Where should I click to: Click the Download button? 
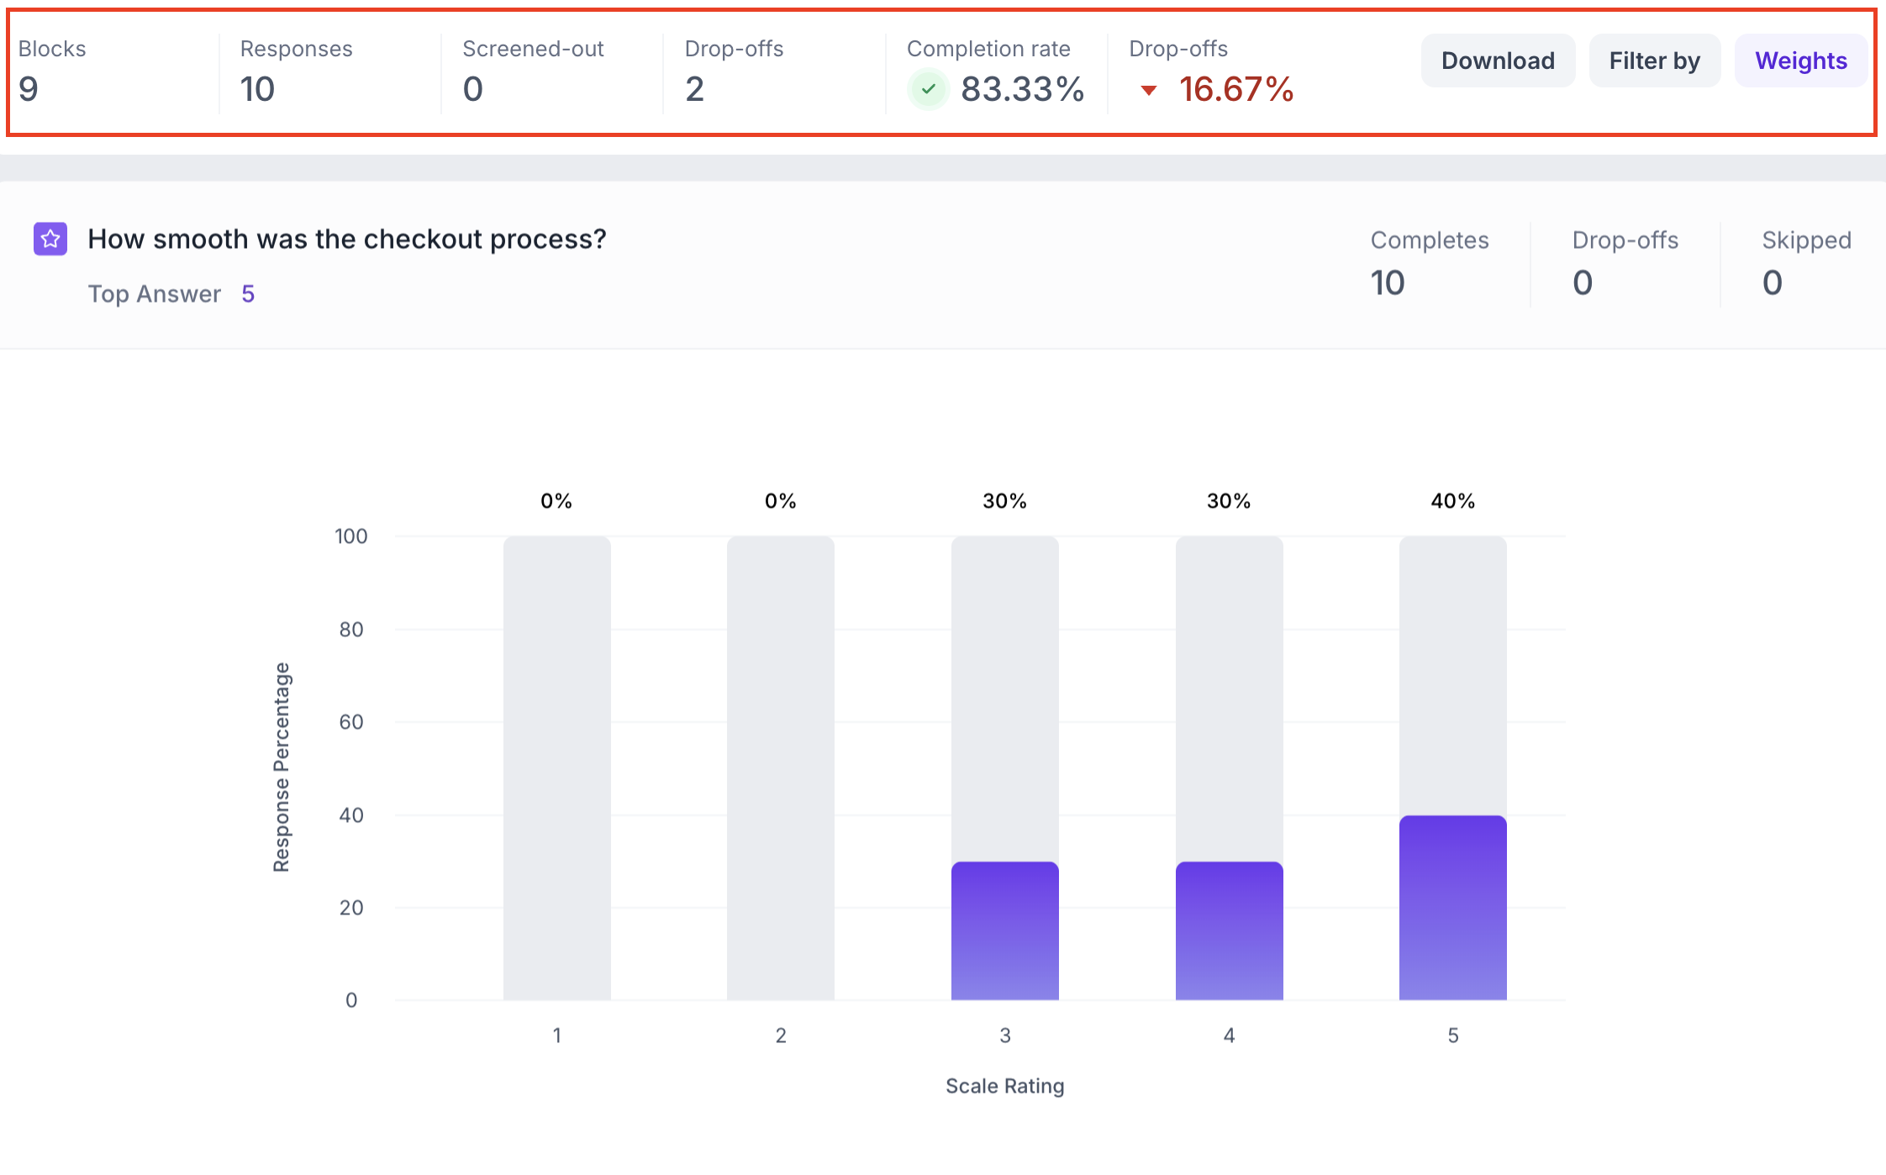pyautogui.click(x=1497, y=61)
